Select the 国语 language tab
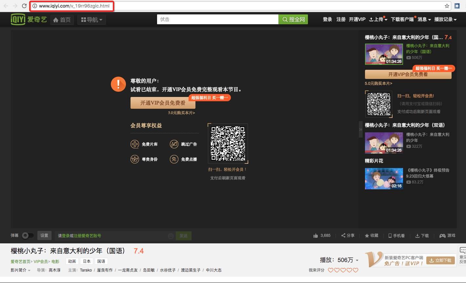This screenshot has width=466, height=283. click(101, 261)
